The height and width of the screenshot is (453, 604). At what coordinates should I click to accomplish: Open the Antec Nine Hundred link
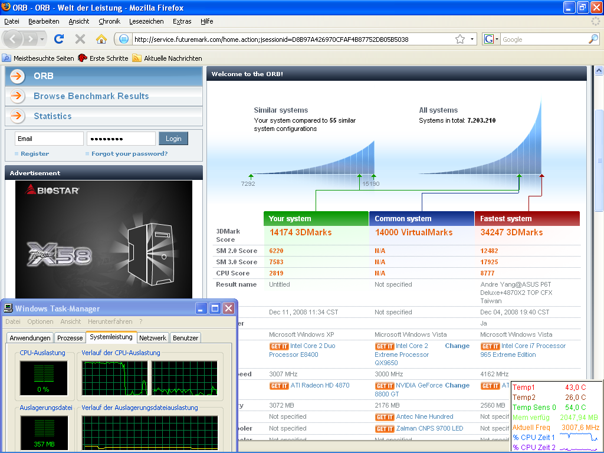(x=425, y=416)
